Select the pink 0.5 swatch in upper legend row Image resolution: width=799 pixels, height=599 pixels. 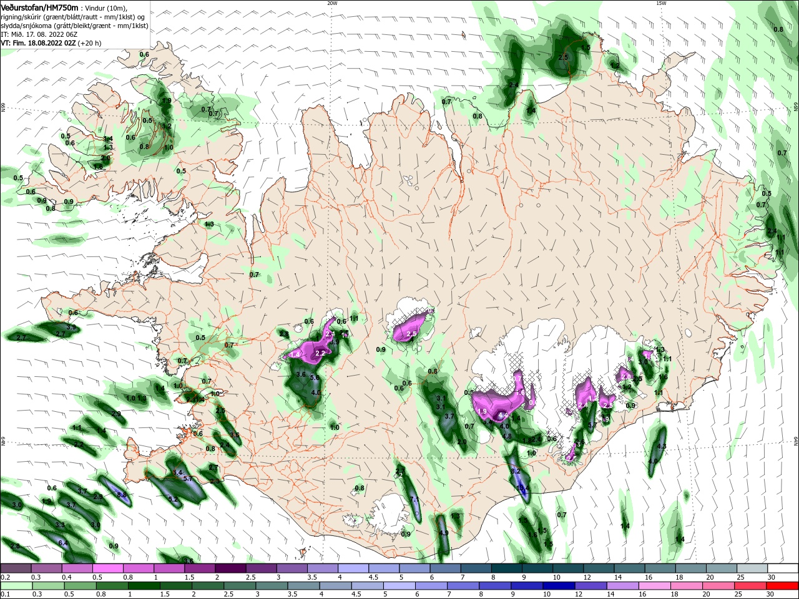[107, 568]
